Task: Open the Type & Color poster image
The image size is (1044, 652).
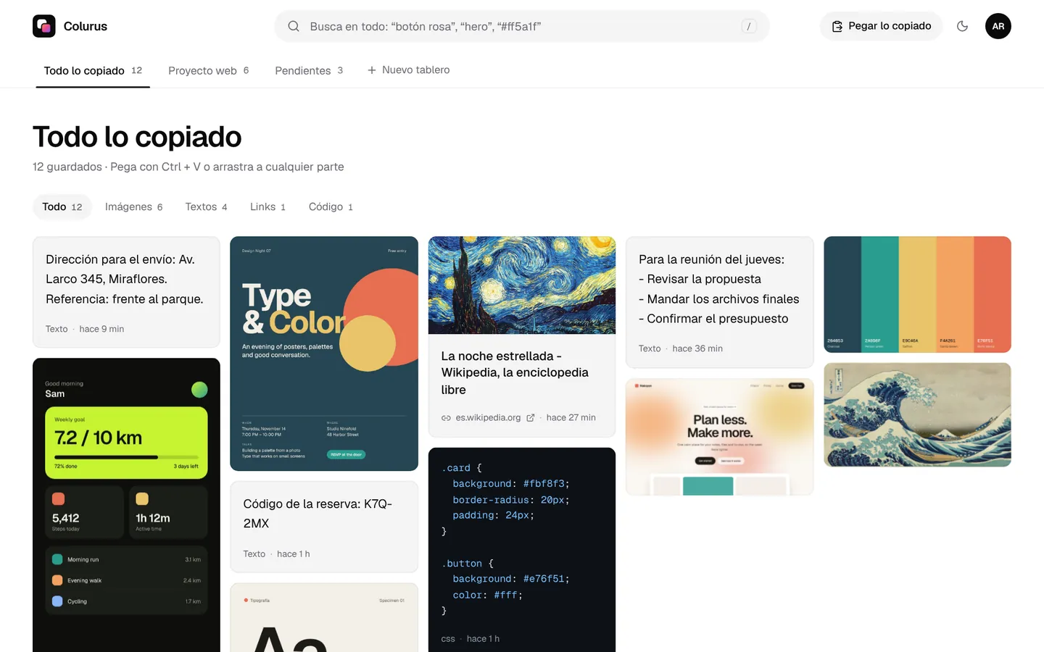Action: click(x=324, y=354)
